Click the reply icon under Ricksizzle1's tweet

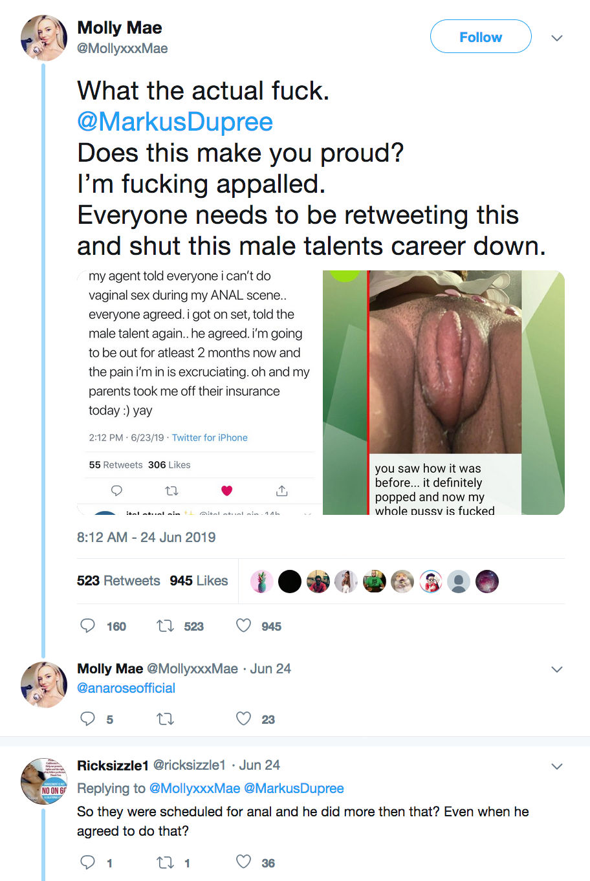(x=87, y=862)
